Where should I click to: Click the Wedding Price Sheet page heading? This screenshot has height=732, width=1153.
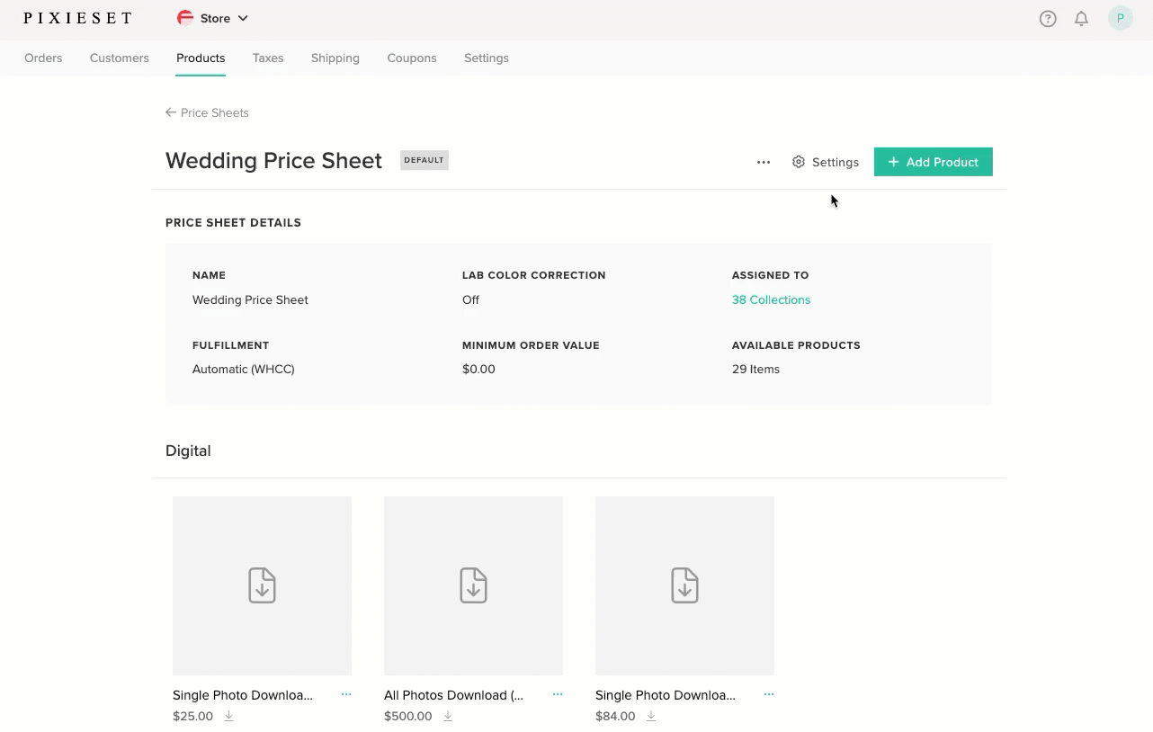coord(273,160)
